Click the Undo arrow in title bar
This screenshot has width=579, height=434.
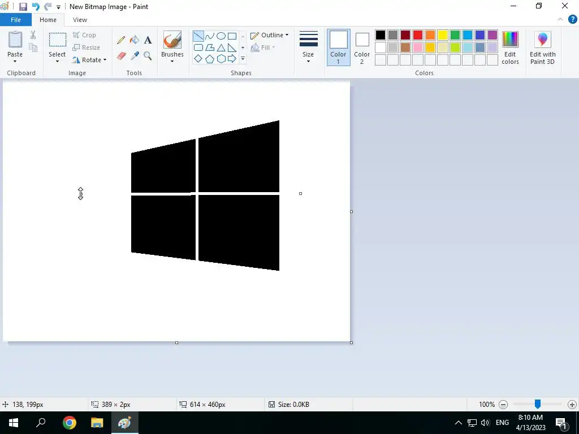point(36,7)
